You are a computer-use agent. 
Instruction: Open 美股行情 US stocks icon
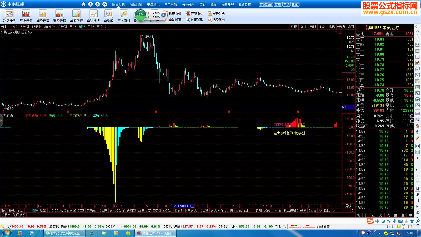click(77, 16)
